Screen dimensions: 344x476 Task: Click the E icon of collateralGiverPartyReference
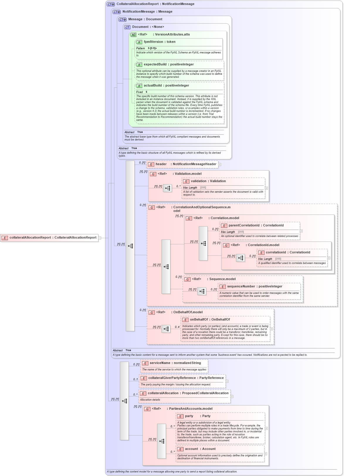pos(144,378)
